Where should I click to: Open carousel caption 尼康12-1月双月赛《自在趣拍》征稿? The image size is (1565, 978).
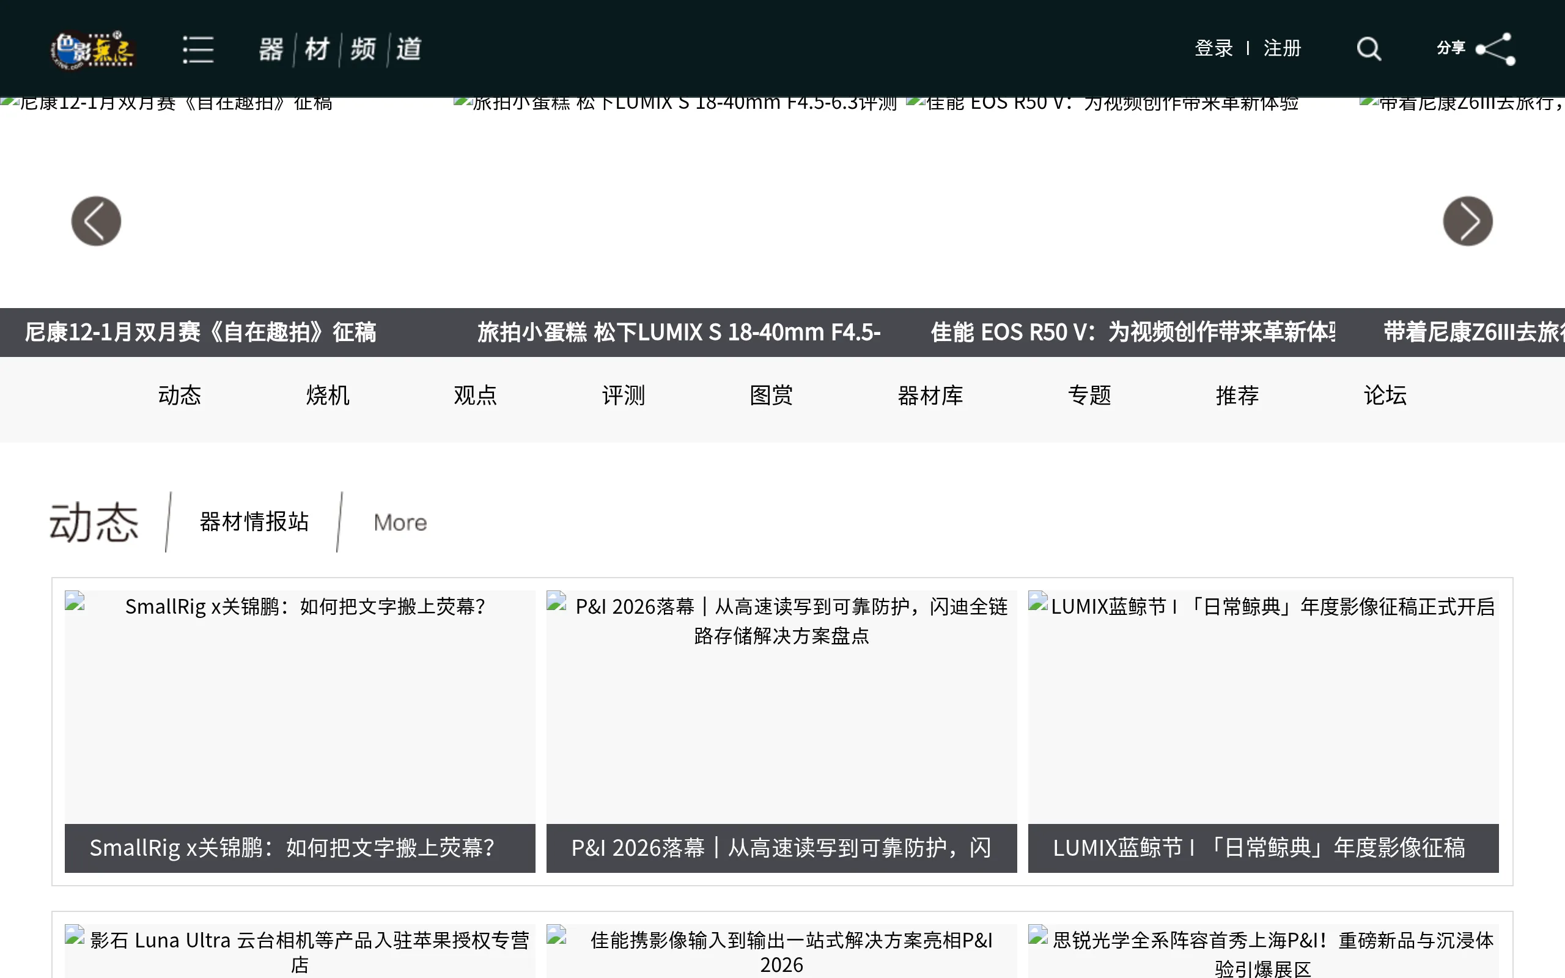pyautogui.click(x=201, y=333)
